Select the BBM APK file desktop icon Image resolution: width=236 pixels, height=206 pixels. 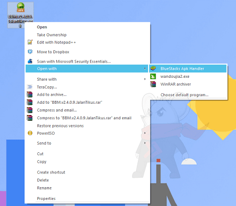(20, 15)
